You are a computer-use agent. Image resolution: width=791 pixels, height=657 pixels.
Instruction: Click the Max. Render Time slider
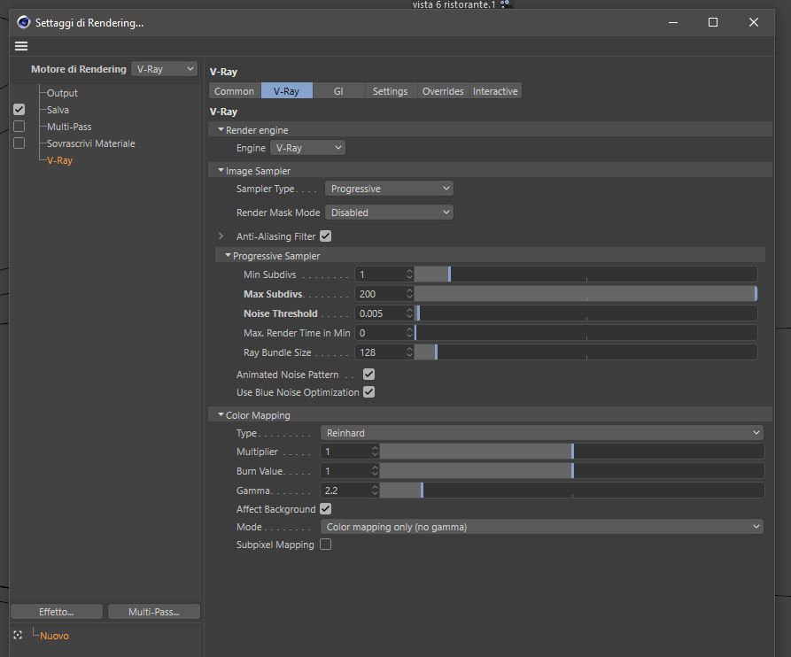pyautogui.click(x=585, y=333)
